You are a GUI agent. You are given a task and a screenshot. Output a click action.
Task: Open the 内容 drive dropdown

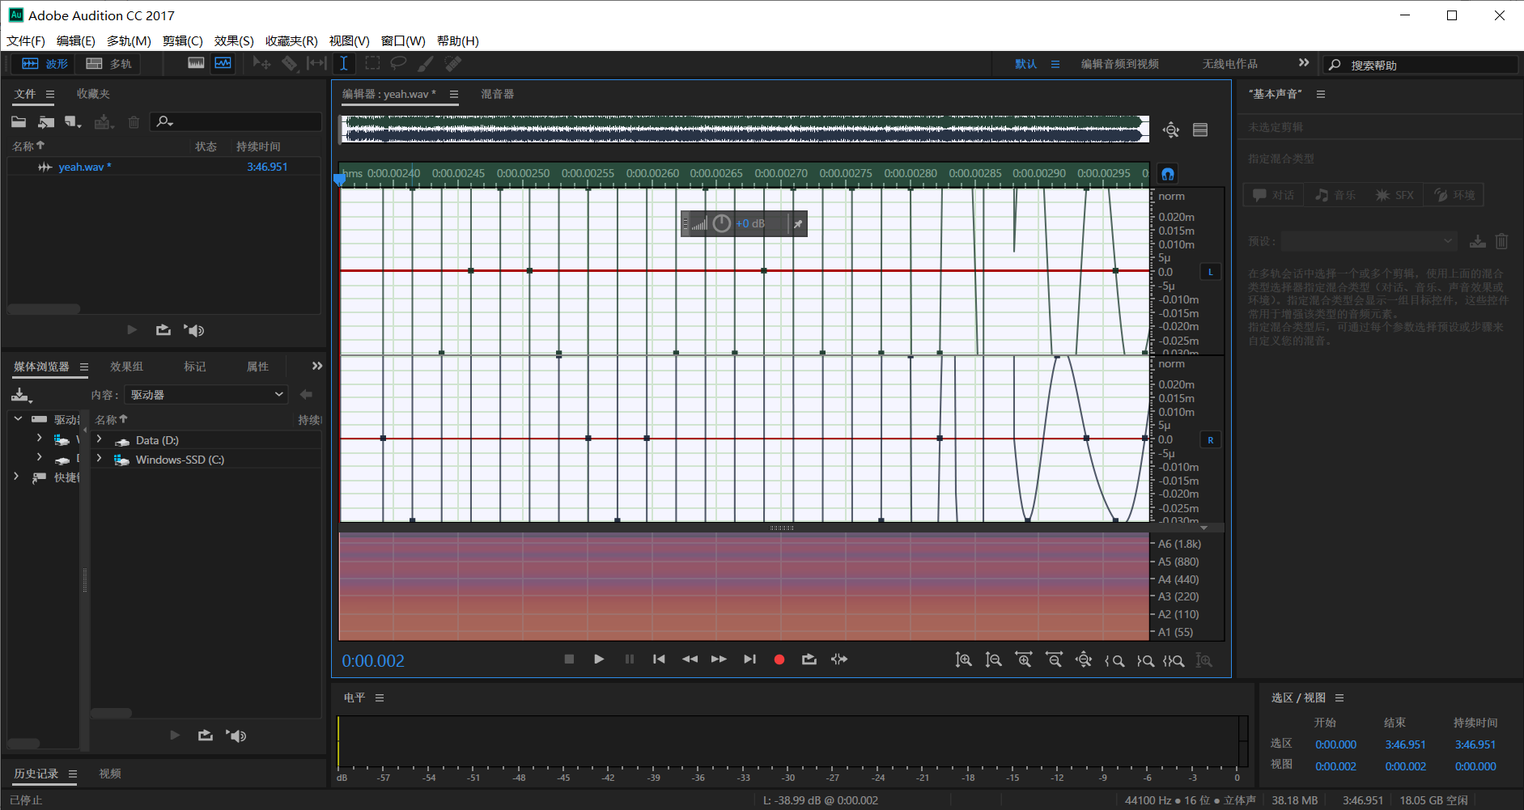207,395
